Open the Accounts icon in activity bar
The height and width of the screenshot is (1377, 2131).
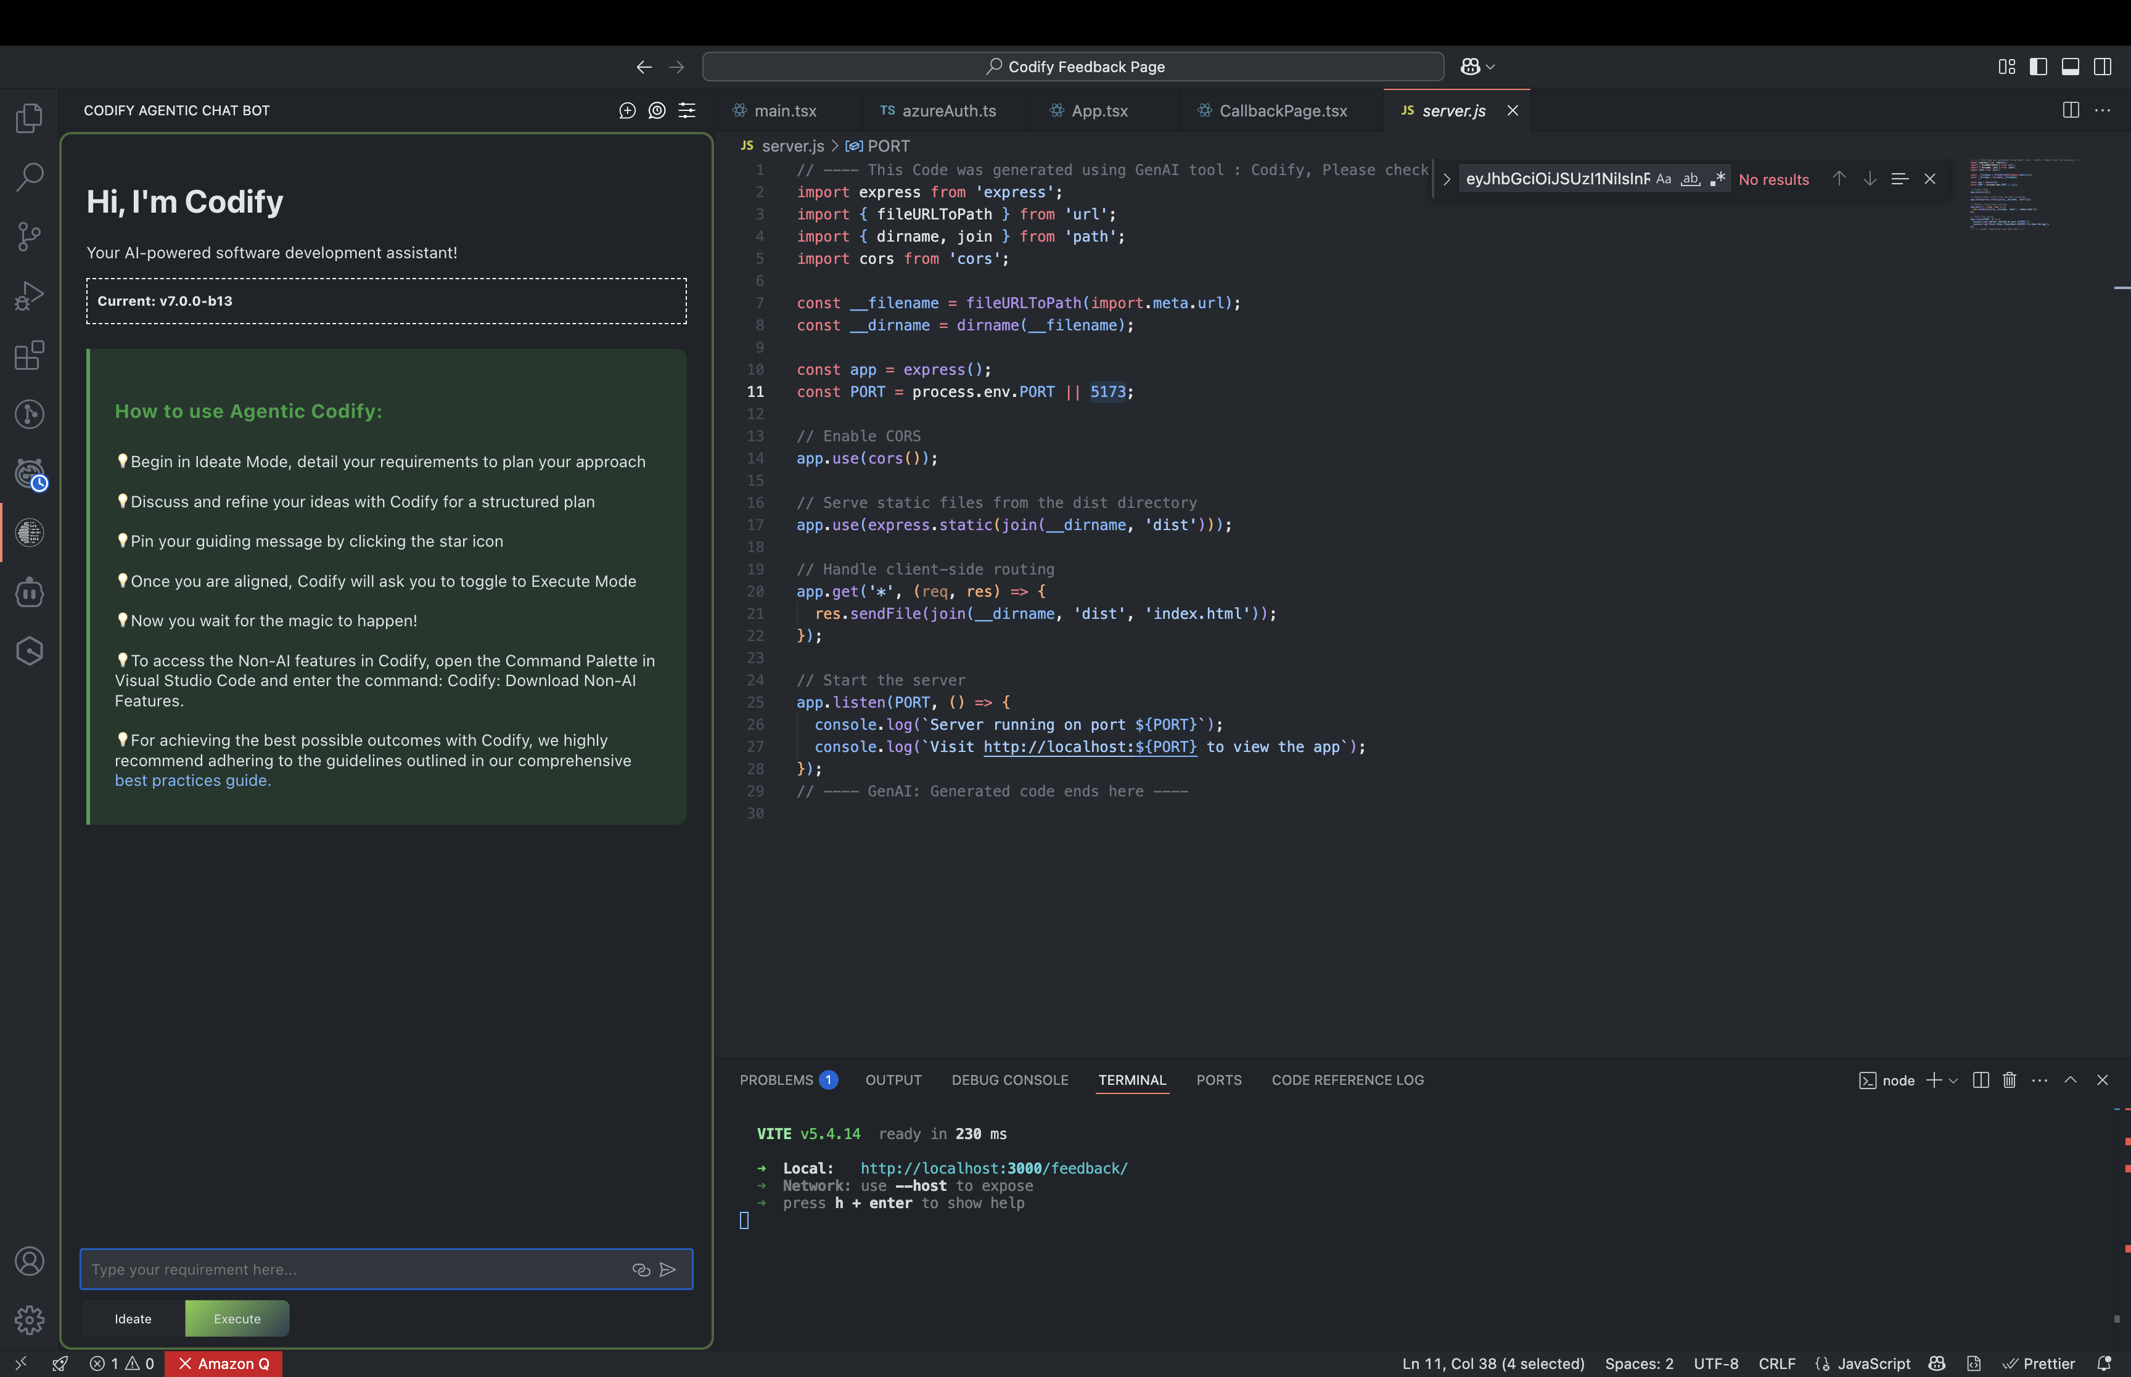click(30, 1261)
